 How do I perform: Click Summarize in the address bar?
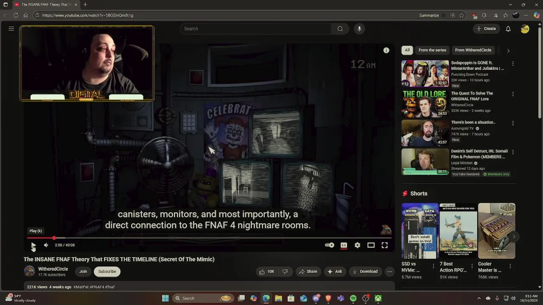(x=429, y=15)
